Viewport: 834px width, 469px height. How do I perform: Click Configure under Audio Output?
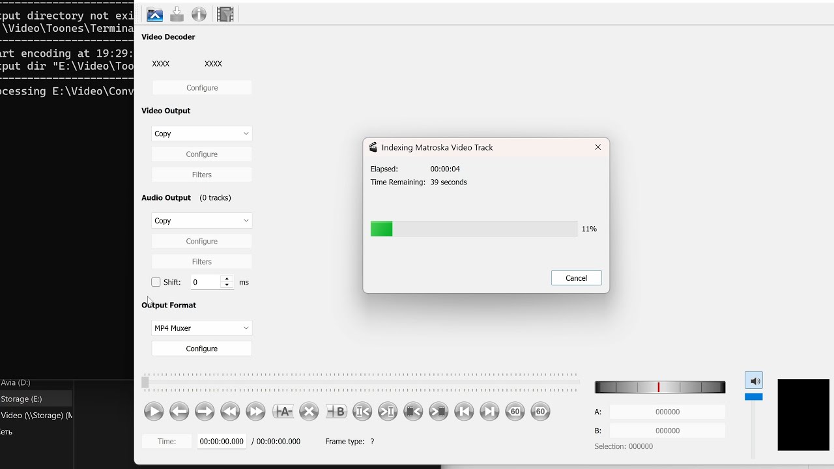point(201,241)
